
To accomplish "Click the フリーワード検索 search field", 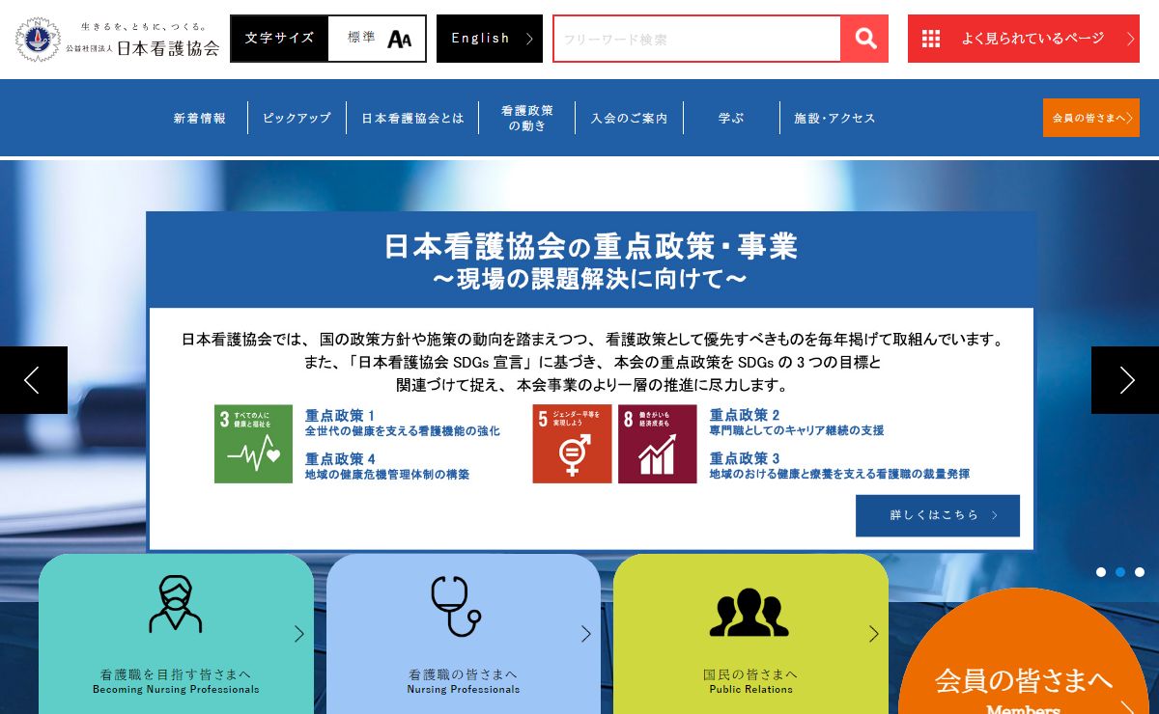I will pyautogui.click(x=696, y=39).
